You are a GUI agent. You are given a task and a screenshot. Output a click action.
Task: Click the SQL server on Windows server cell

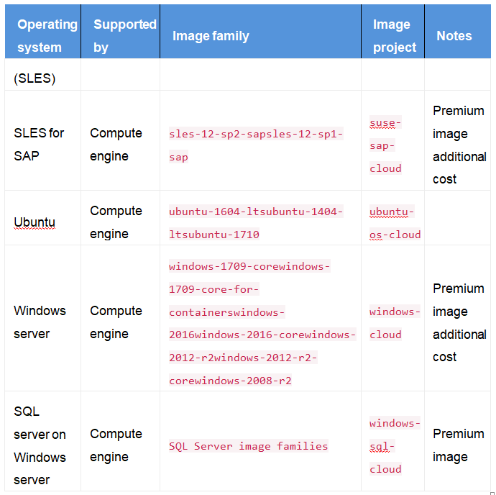(x=40, y=445)
